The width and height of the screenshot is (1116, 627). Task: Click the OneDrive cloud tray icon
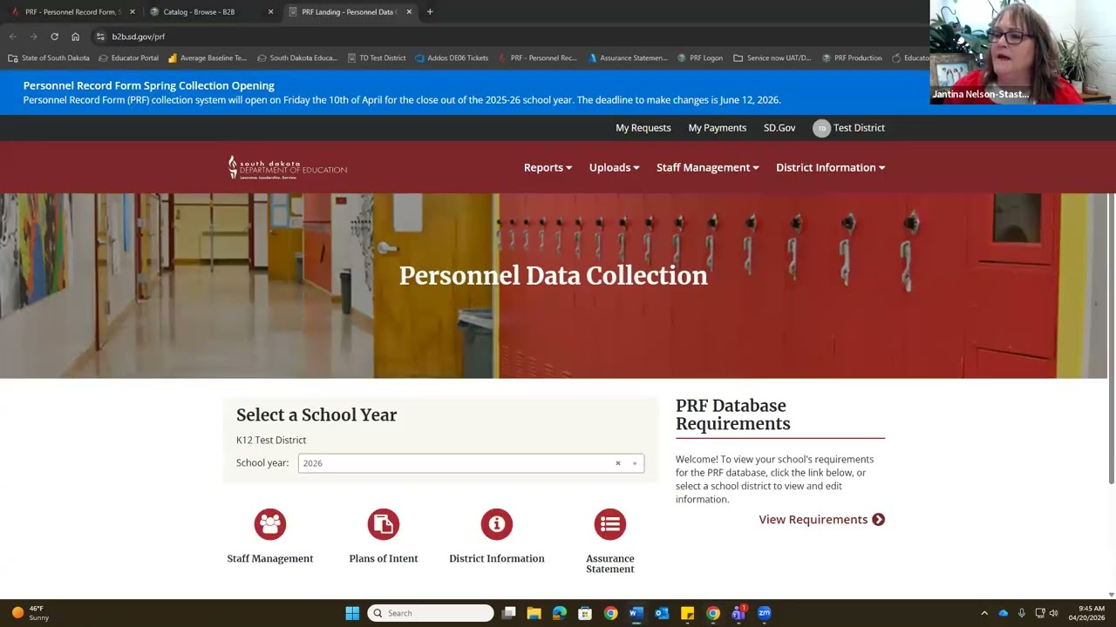click(x=1004, y=613)
